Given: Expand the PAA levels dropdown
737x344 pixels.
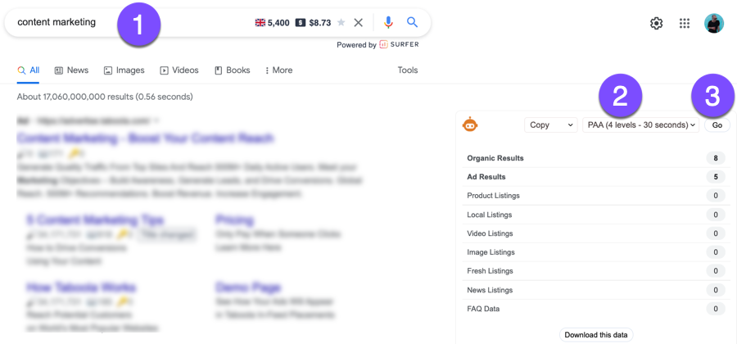Looking at the screenshot, I should tap(641, 125).
